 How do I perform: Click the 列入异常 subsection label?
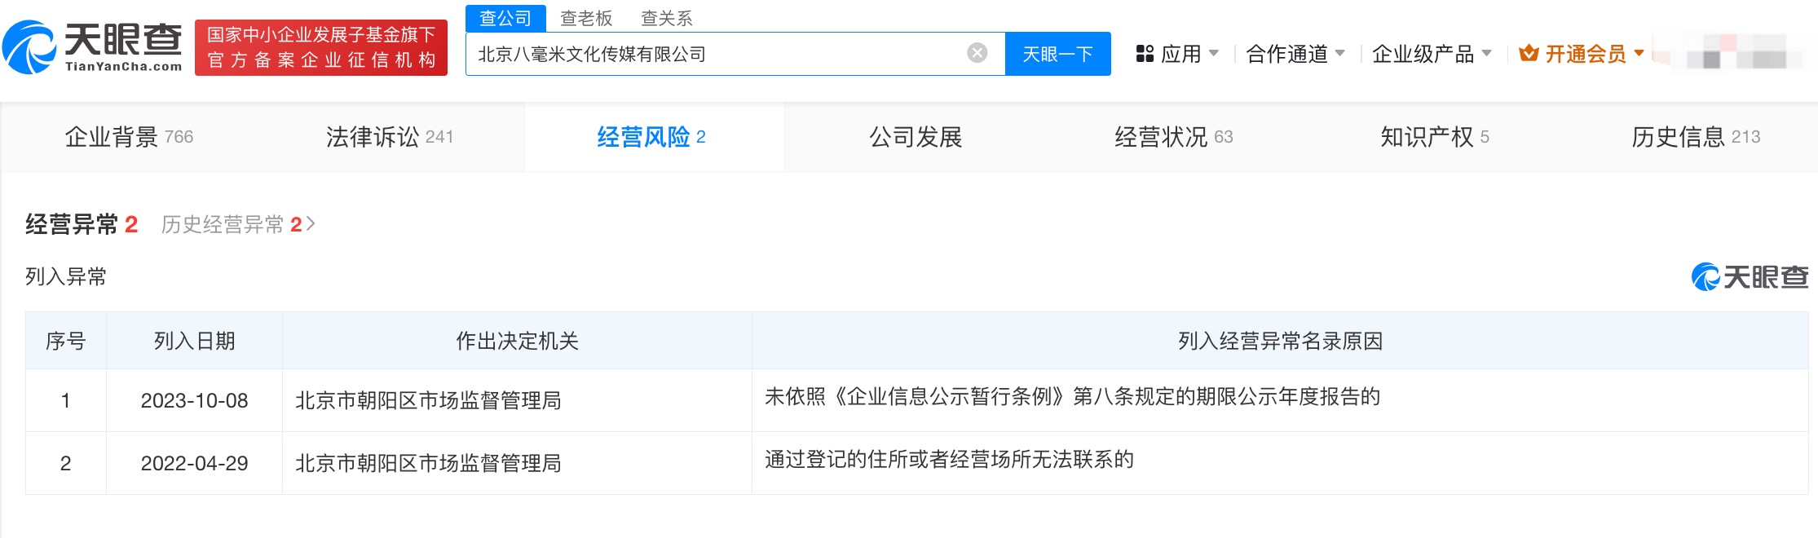pos(66,277)
